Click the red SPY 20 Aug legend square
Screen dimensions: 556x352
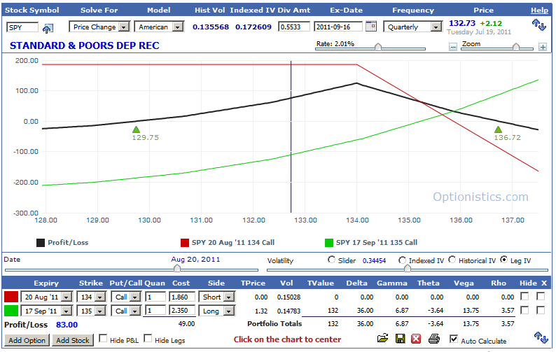coord(185,243)
